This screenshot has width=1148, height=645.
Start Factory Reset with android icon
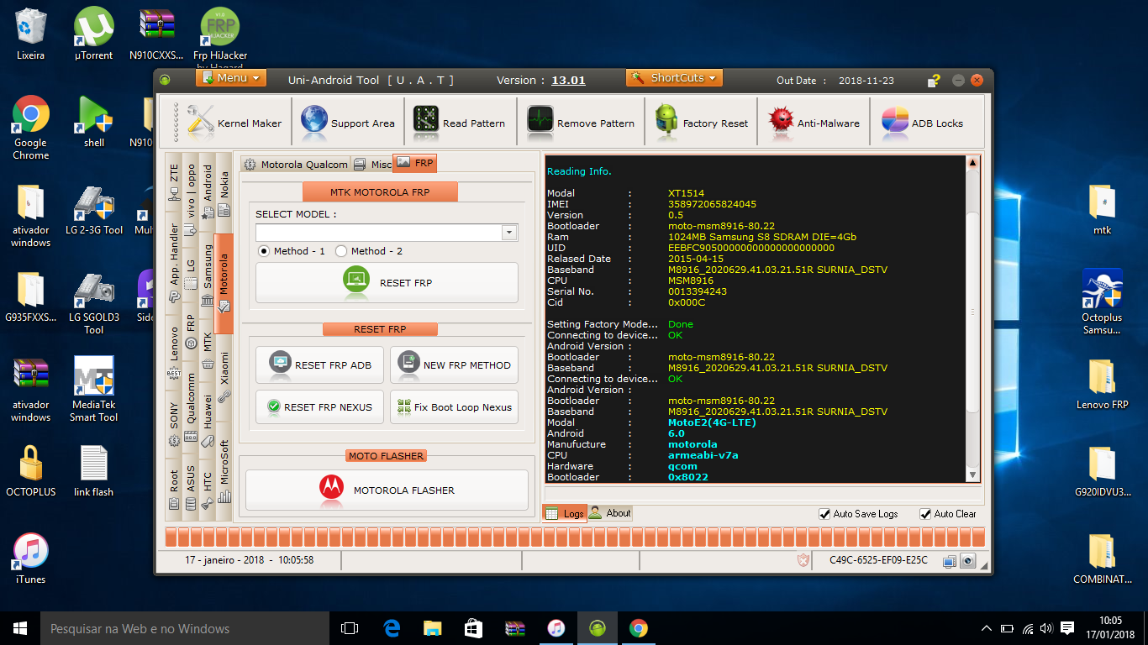(x=701, y=123)
